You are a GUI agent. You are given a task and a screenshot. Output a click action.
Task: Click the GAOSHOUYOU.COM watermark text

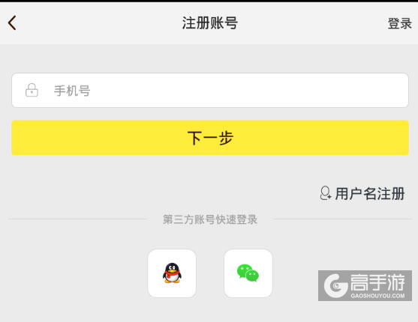coord(377,296)
